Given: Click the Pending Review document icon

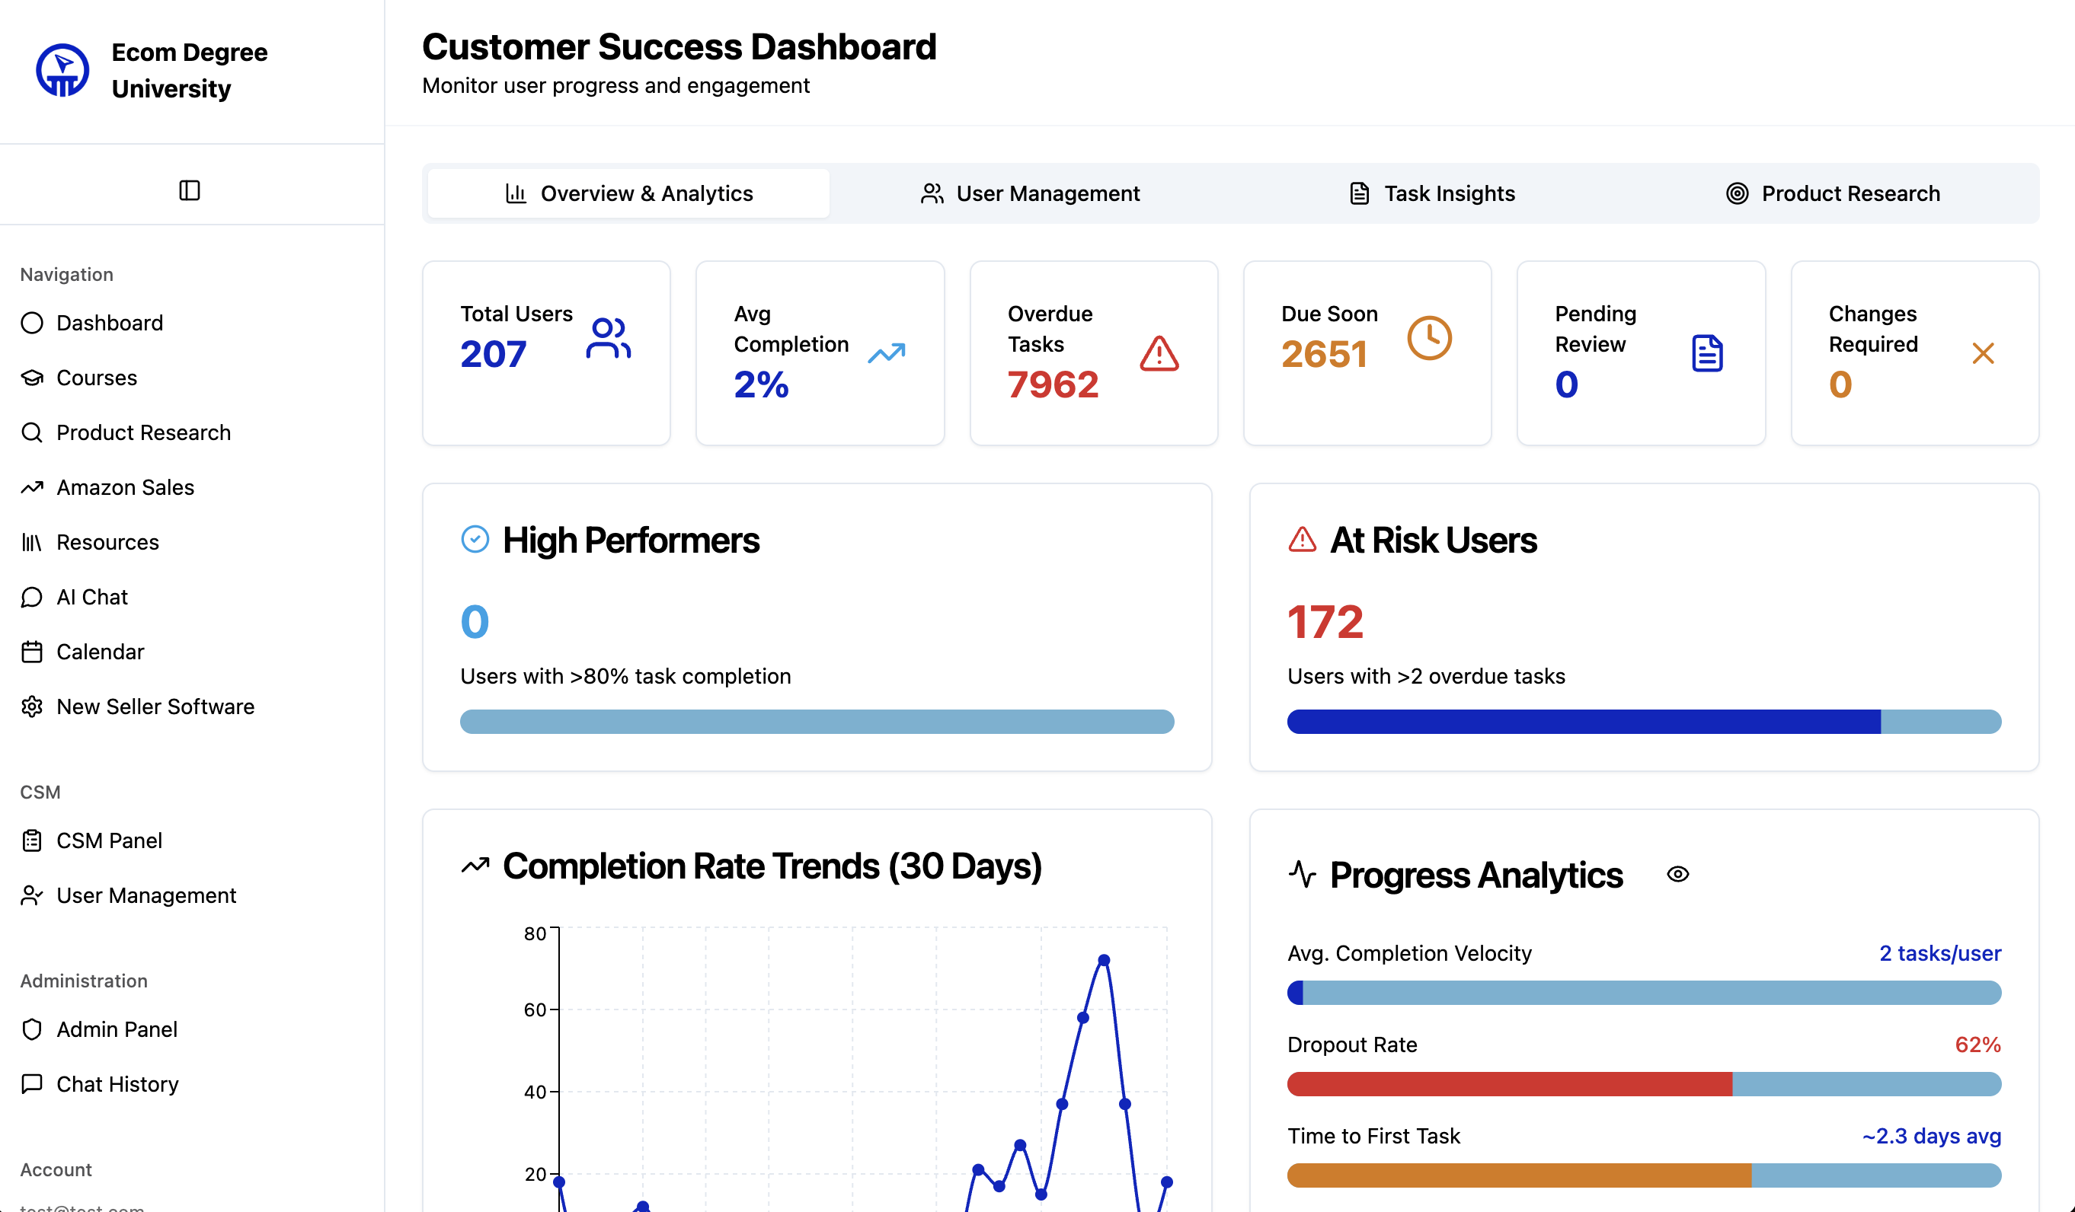Looking at the screenshot, I should [x=1707, y=353].
